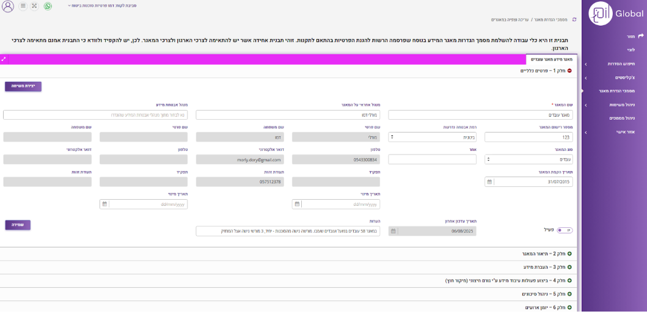Click the Global logo in sidebar
The height and width of the screenshot is (314, 647).
pos(614,13)
